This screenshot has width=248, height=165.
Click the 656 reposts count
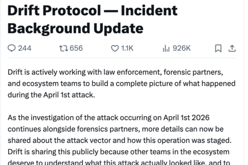click(x=76, y=48)
